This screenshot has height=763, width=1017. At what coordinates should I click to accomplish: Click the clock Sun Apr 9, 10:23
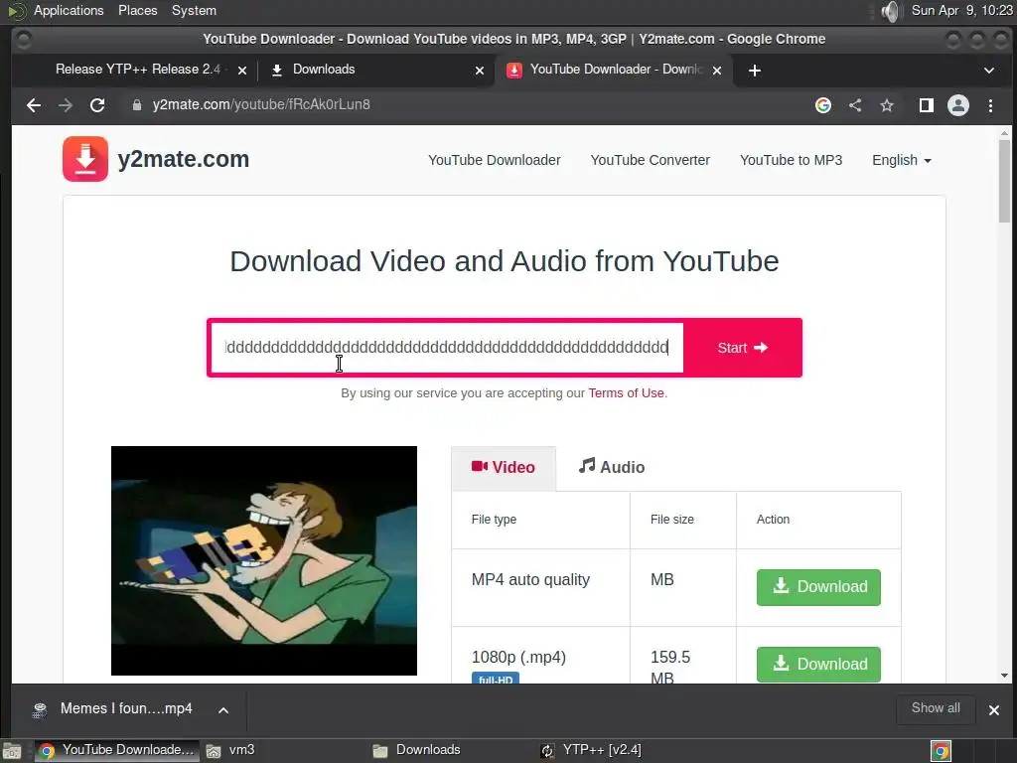point(961,11)
